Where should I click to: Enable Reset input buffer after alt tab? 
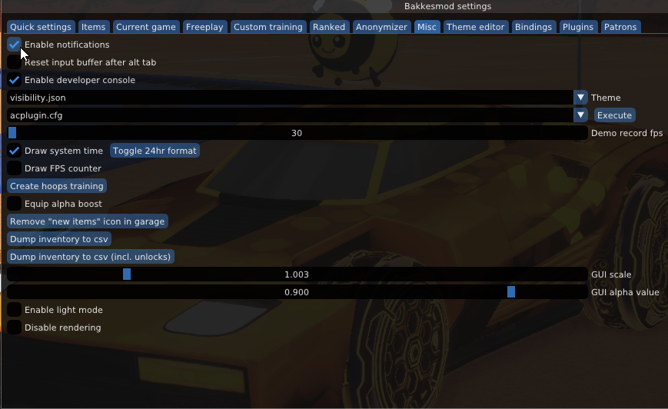[14, 62]
